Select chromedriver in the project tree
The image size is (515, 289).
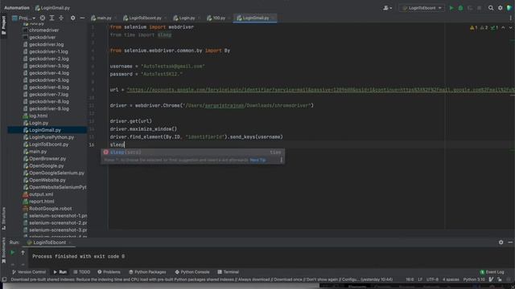tap(44, 31)
